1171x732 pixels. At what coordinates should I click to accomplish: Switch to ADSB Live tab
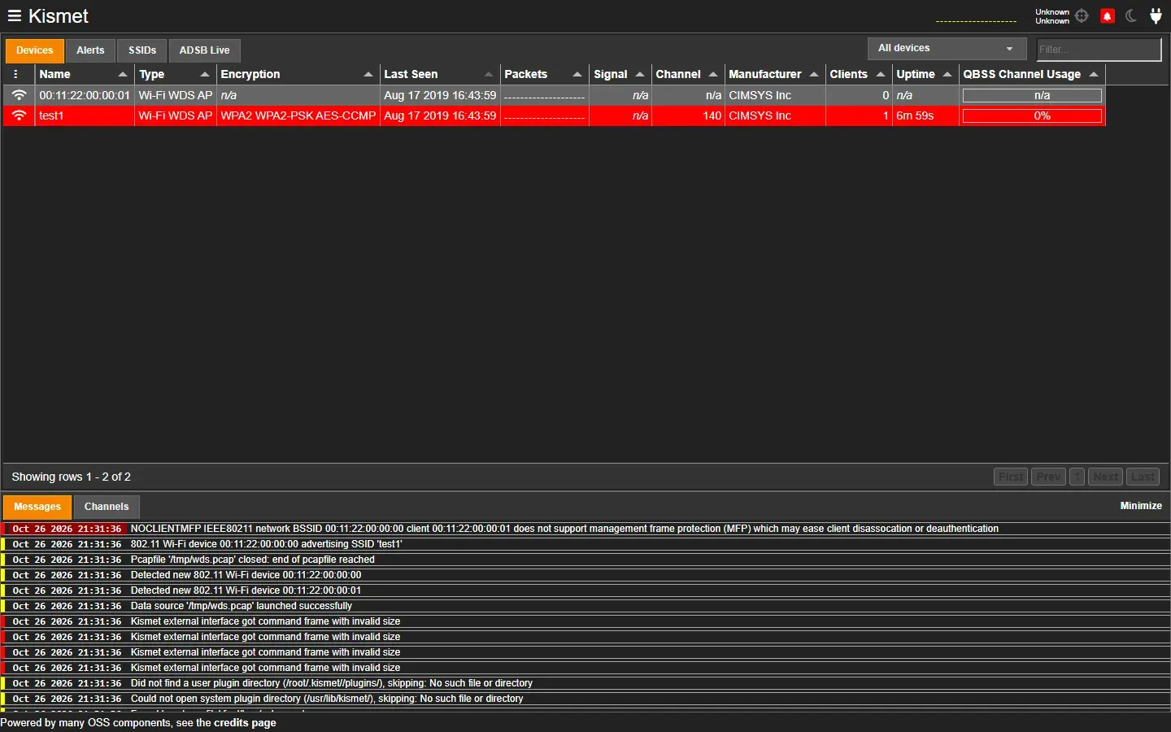click(204, 50)
